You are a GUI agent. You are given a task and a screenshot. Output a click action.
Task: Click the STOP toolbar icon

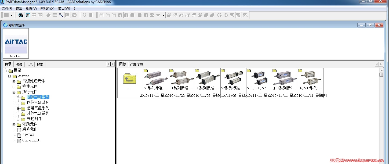[74, 15]
